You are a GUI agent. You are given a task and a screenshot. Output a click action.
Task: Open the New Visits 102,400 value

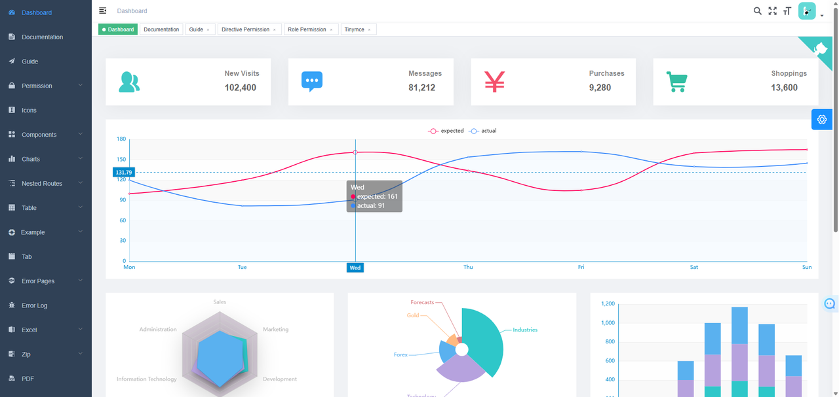pyautogui.click(x=241, y=88)
